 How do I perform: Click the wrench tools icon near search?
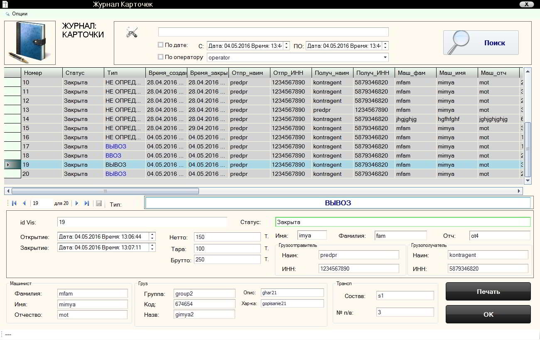tap(132, 32)
